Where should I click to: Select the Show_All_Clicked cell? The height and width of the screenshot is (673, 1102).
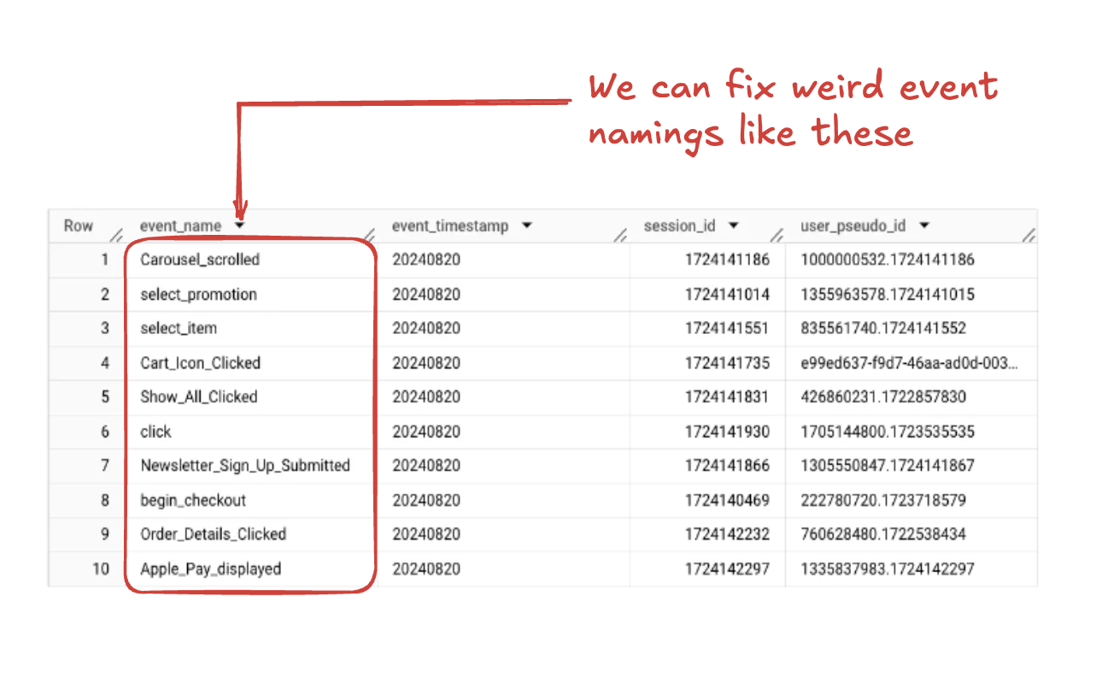click(x=199, y=397)
